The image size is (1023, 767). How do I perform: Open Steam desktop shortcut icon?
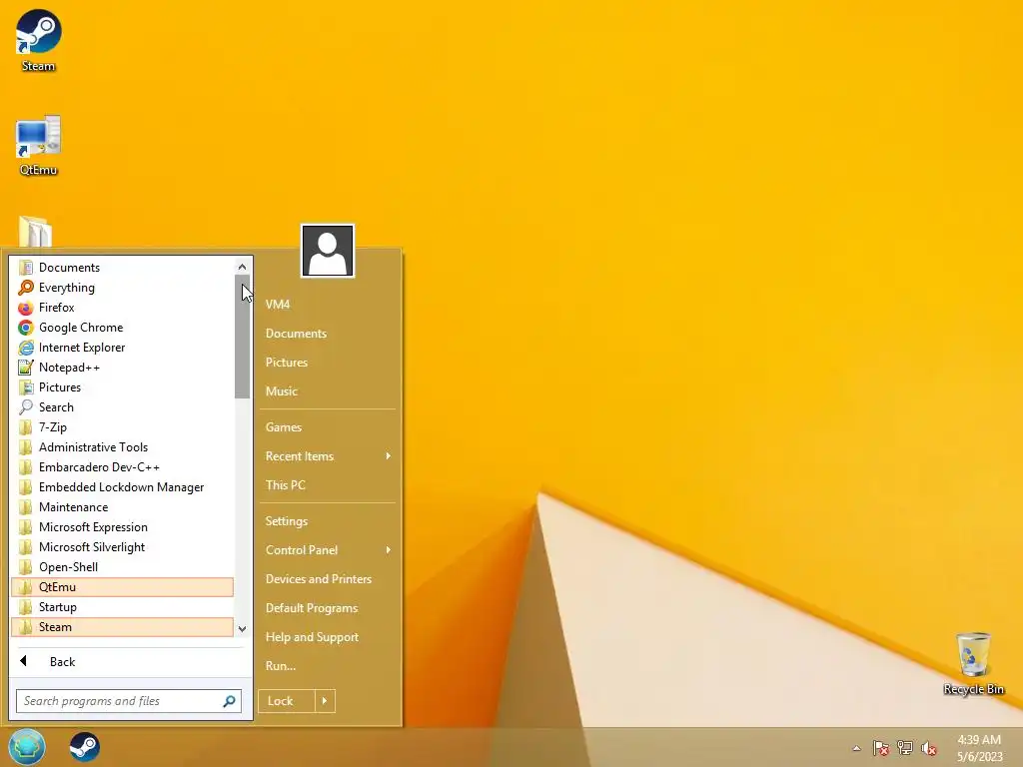pos(38,31)
